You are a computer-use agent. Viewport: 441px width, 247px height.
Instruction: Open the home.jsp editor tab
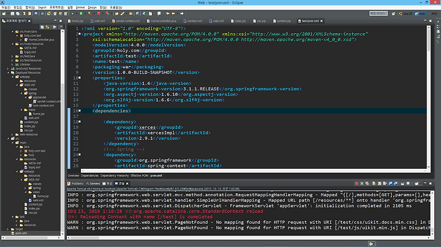[x=75, y=21]
